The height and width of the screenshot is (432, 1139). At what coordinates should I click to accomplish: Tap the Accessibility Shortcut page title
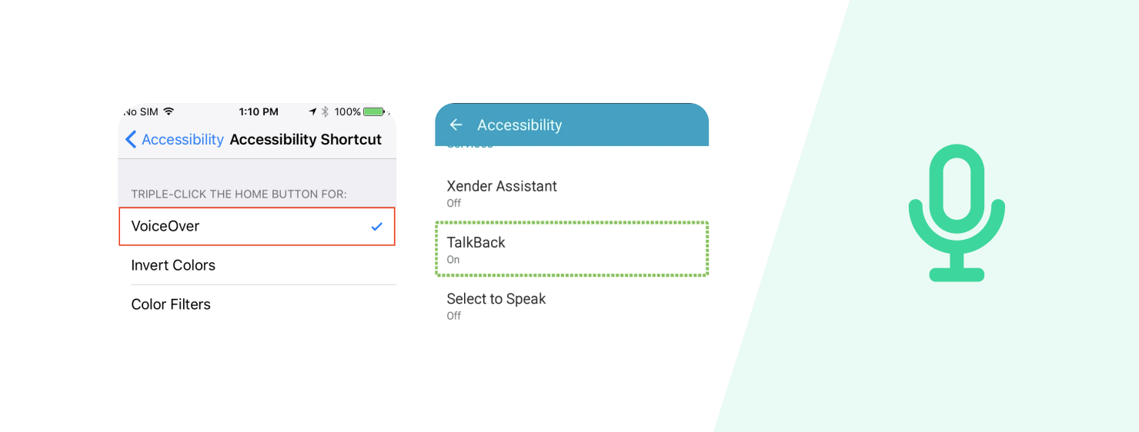(x=306, y=139)
